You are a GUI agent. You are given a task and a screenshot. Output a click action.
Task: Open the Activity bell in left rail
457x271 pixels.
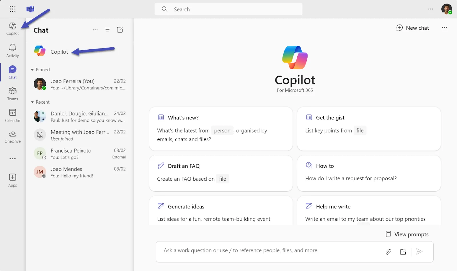tap(13, 51)
